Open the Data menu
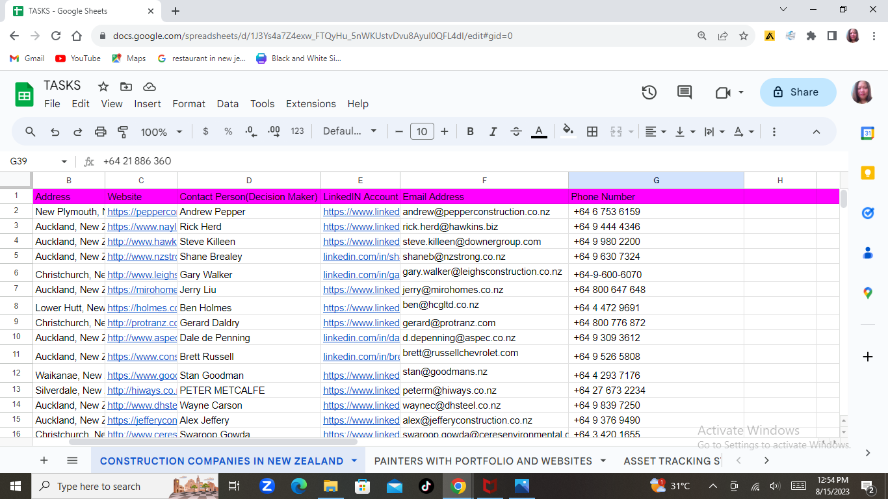Screen dimensions: 888x499 point(228,104)
